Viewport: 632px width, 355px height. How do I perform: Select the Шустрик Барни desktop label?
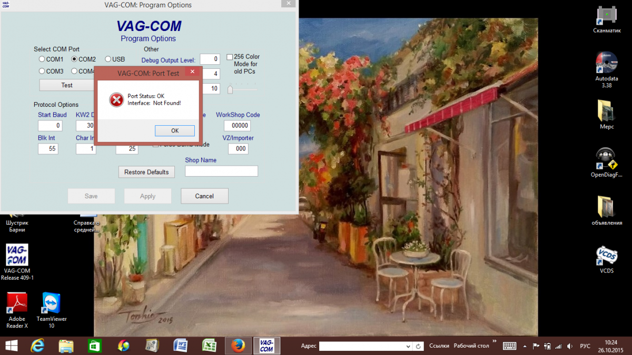pos(17,226)
